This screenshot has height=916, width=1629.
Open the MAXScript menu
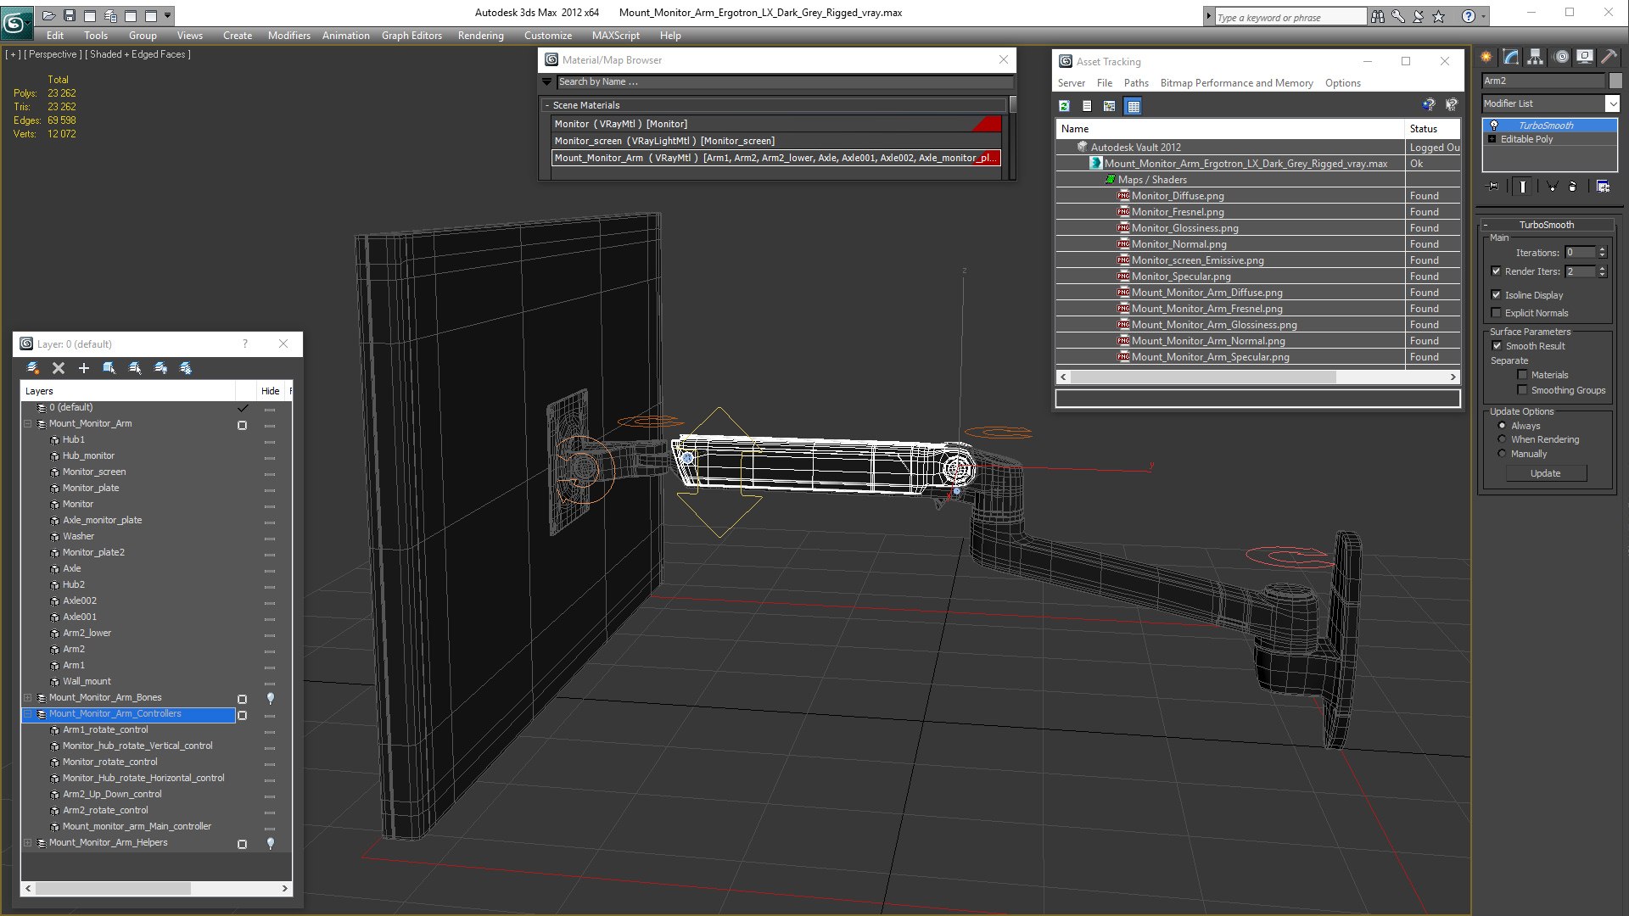click(616, 36)
